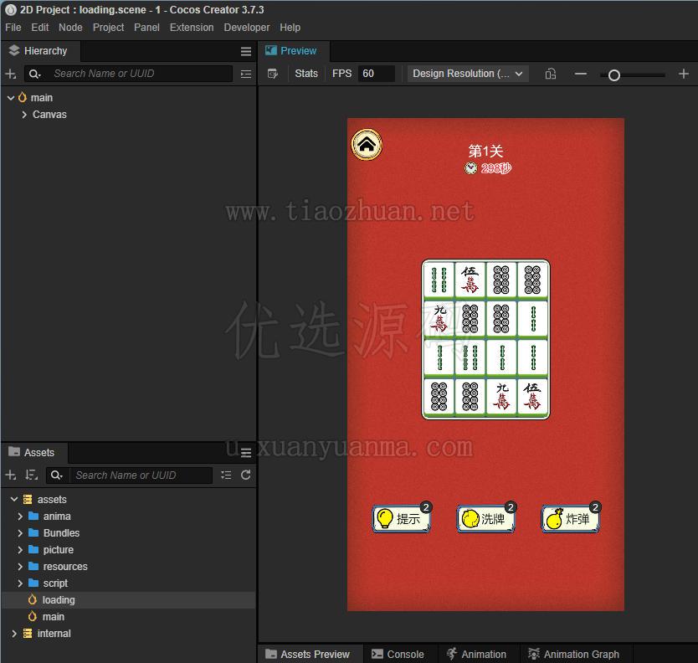Refresh the Assets panel list
The width and height of the screenshot is (698, 663).
click(x=246, y=475)
